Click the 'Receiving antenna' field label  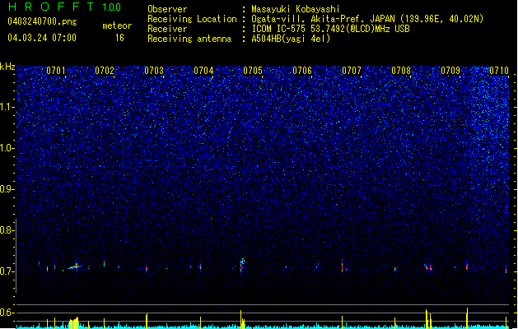[x=189, y=39]
